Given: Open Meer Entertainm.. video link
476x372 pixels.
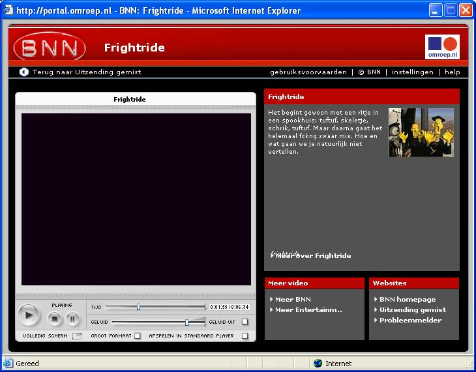Looking at the screenshot, I should click(308, 310).
